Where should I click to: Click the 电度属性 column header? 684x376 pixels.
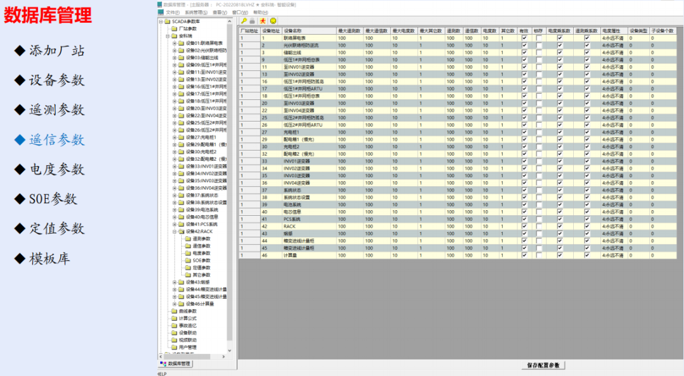[x=614, y=31]
